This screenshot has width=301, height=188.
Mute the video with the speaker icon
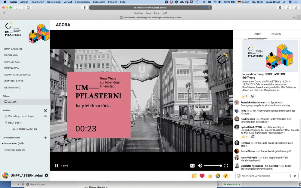tap(200, 165)
